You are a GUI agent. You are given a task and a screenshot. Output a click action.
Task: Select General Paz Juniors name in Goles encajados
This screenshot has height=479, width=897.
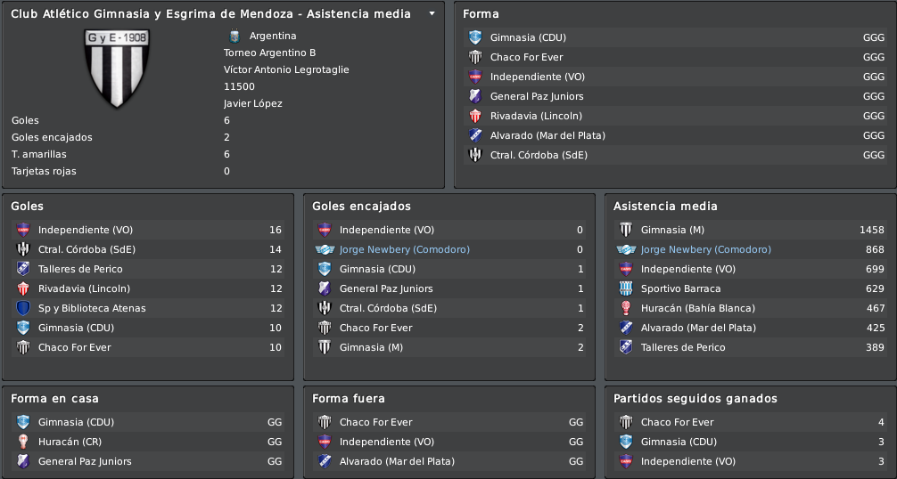386,288
